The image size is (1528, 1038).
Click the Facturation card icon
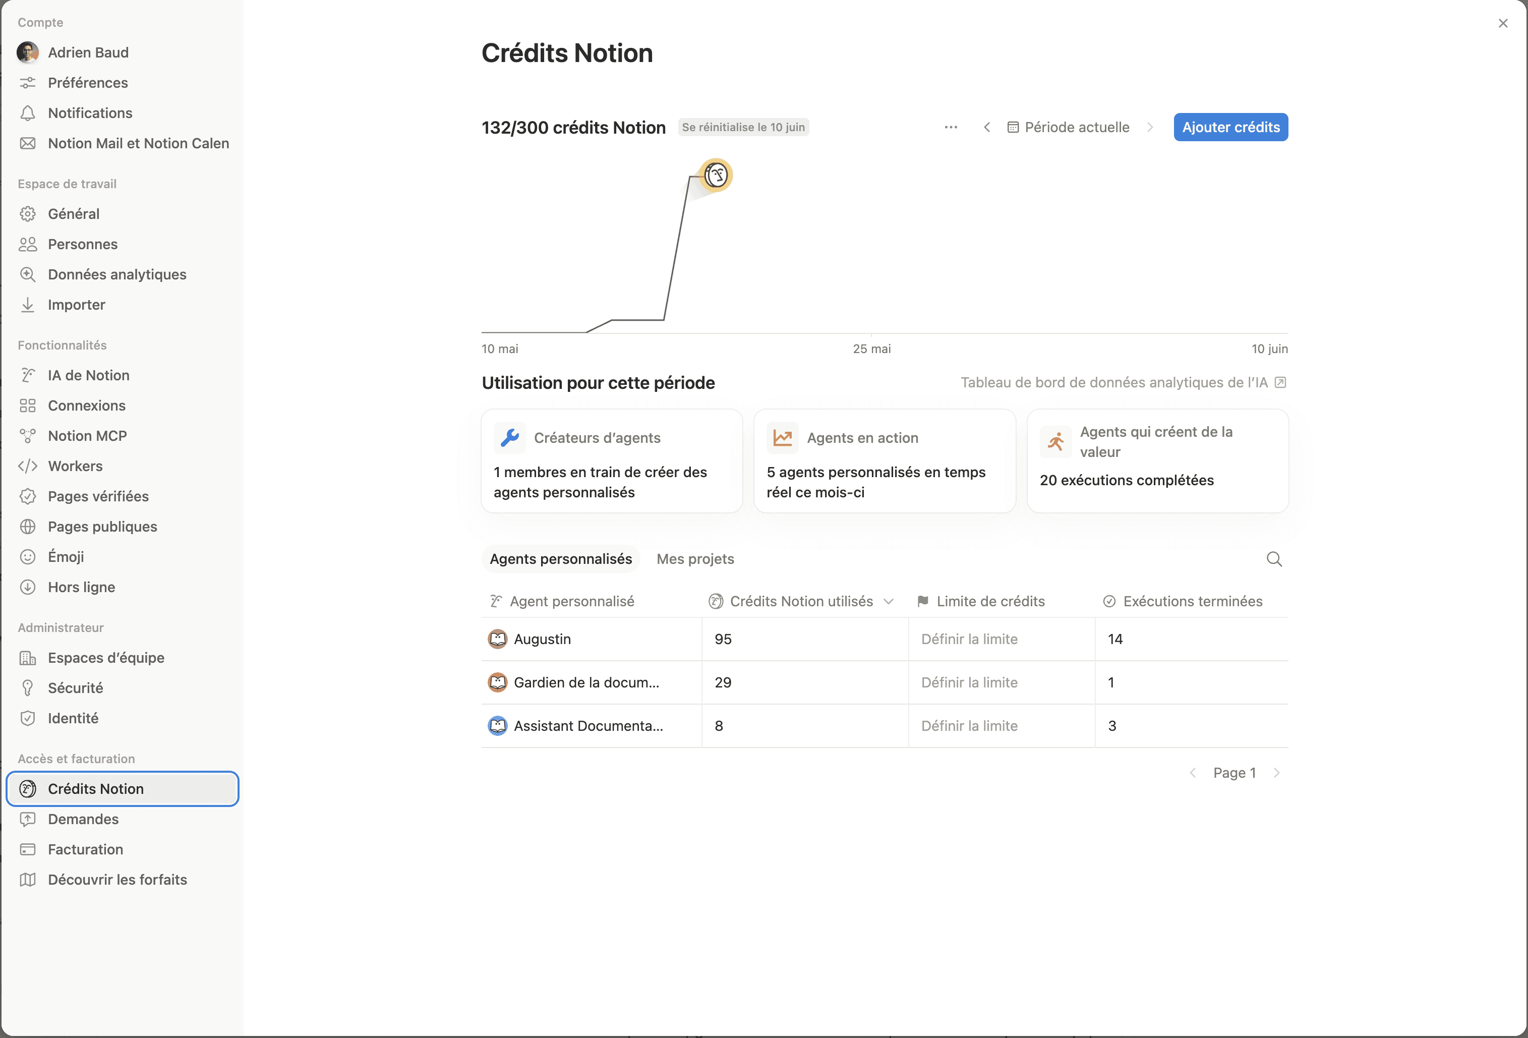point(28,849)
